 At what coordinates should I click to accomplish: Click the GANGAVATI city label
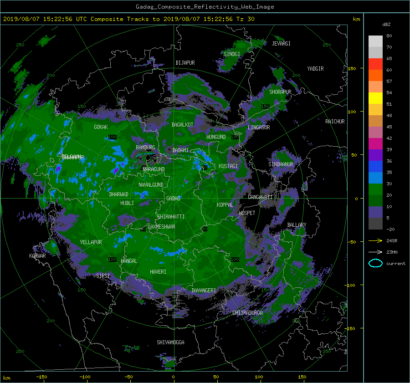[260, 197]
